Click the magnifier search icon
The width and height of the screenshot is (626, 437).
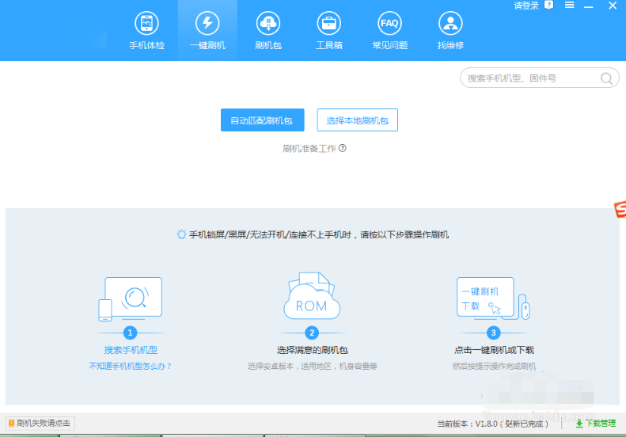click(606, 78)
